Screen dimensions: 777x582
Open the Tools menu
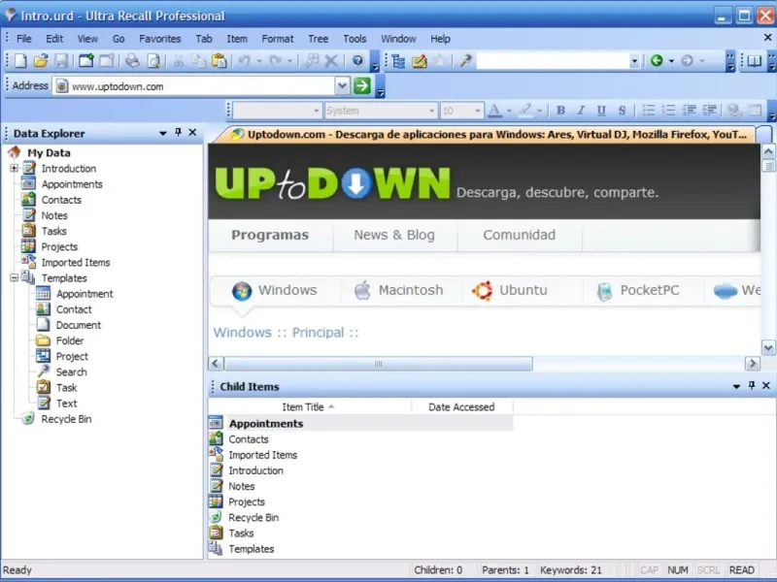point(355,39)
